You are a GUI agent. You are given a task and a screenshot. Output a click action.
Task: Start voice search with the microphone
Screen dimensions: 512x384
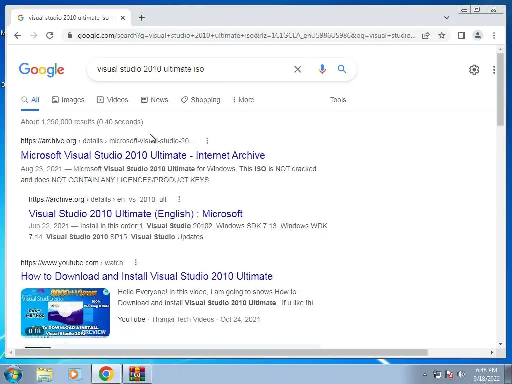pyautogui.click(x=322, y=69)
